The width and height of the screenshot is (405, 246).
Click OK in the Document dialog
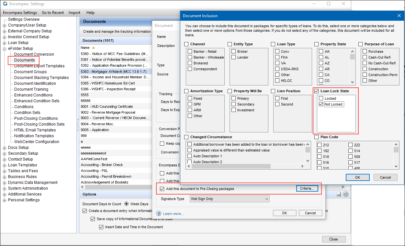(285, 213)
